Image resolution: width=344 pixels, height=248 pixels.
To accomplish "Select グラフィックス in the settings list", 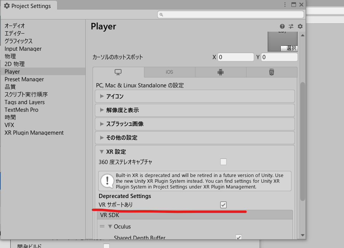I will [x=18, y=41].
